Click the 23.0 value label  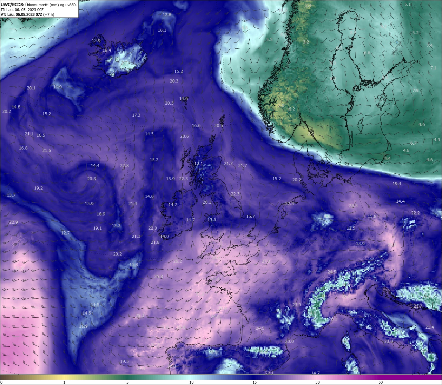tap(289, 341)
